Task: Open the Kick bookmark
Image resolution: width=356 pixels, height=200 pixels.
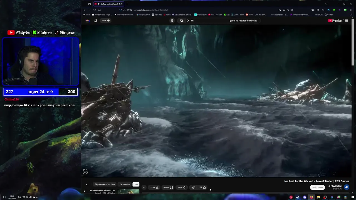Action: 227,15
